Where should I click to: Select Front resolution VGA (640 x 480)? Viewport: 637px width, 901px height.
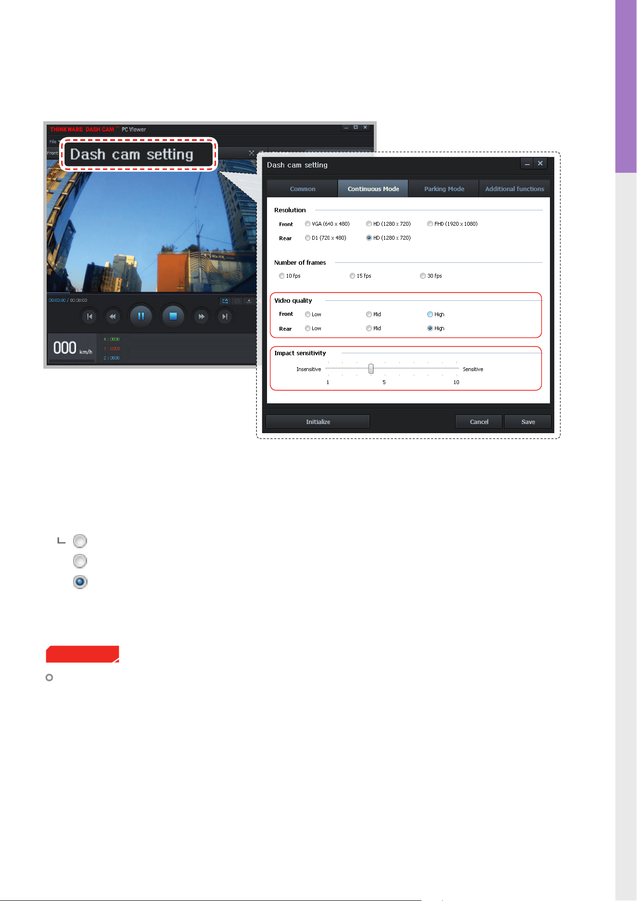(307, 224)
